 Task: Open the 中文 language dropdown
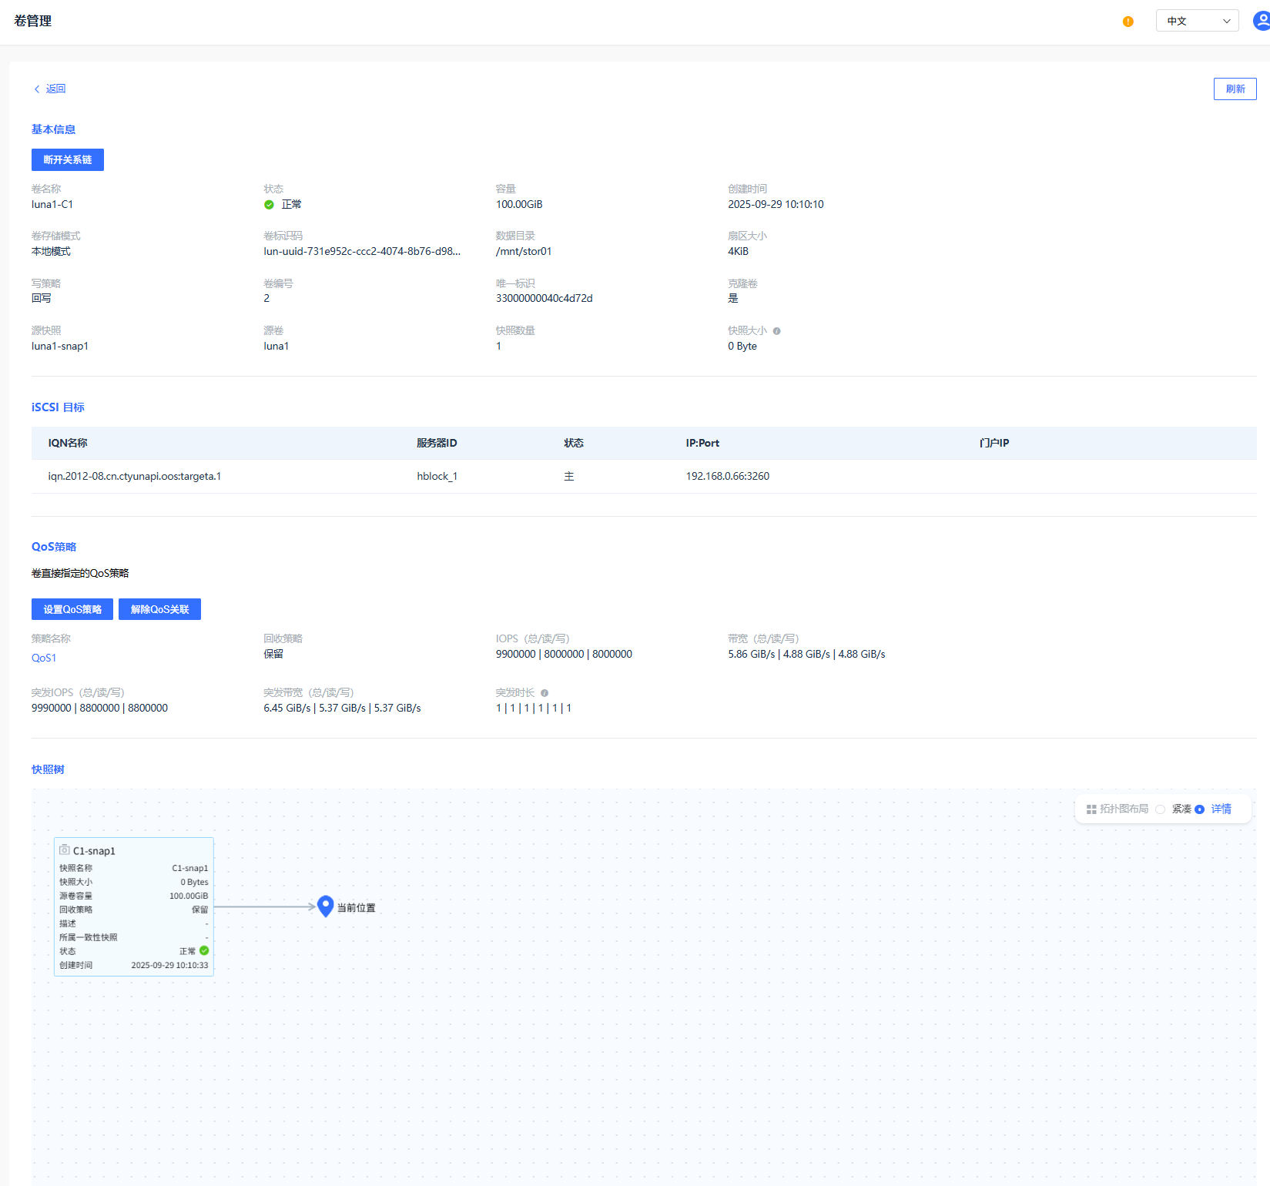point(1197,21)
